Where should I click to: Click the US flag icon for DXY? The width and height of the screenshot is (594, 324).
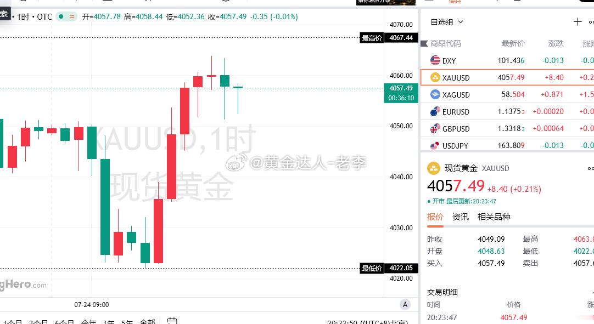click(x=435, y=60)
